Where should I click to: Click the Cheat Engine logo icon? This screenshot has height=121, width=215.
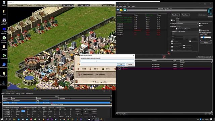pyautogui.click(x=210, y=11)
